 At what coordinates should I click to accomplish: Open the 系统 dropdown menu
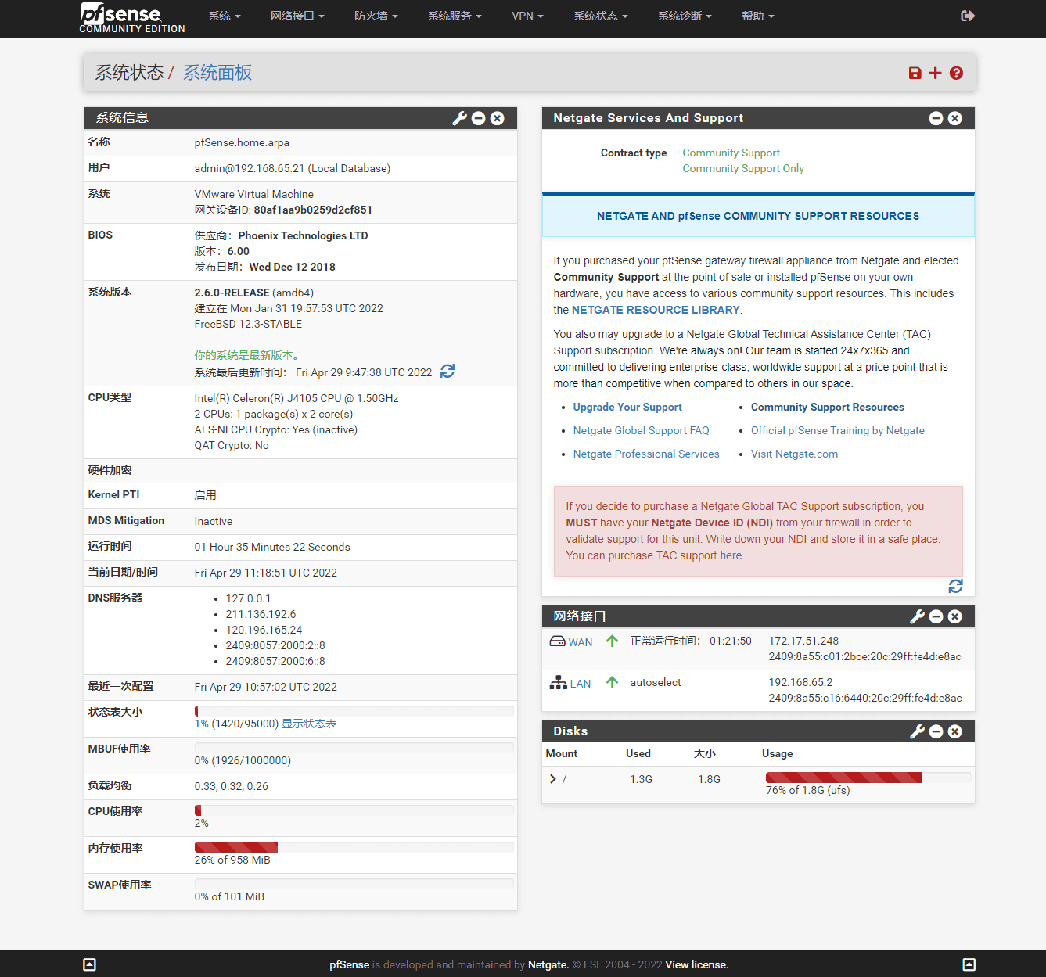225,16
